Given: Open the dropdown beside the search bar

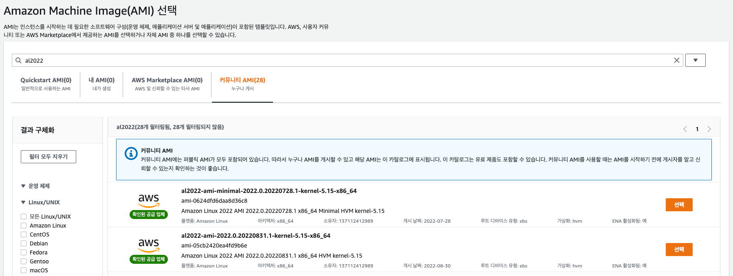Looking at the screenshot, I should tap(696, 60).
